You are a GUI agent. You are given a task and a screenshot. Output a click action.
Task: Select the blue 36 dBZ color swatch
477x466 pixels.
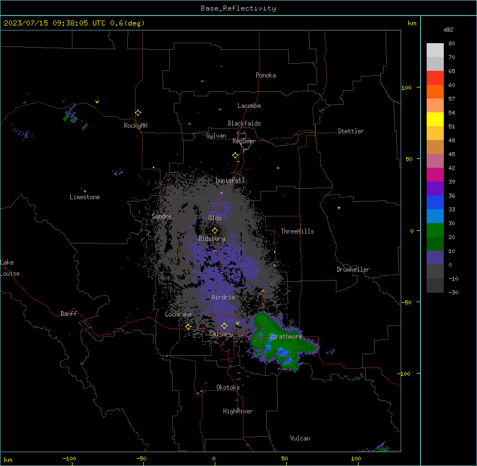click(435, 202)
